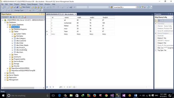174x98 pixels.
Task: Go to previous row navigation icon
Action: (x=50, y=87)
